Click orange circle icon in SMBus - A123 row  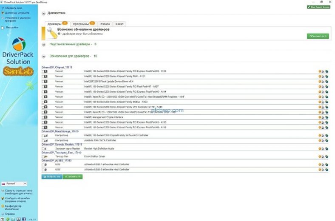point(320,102)
